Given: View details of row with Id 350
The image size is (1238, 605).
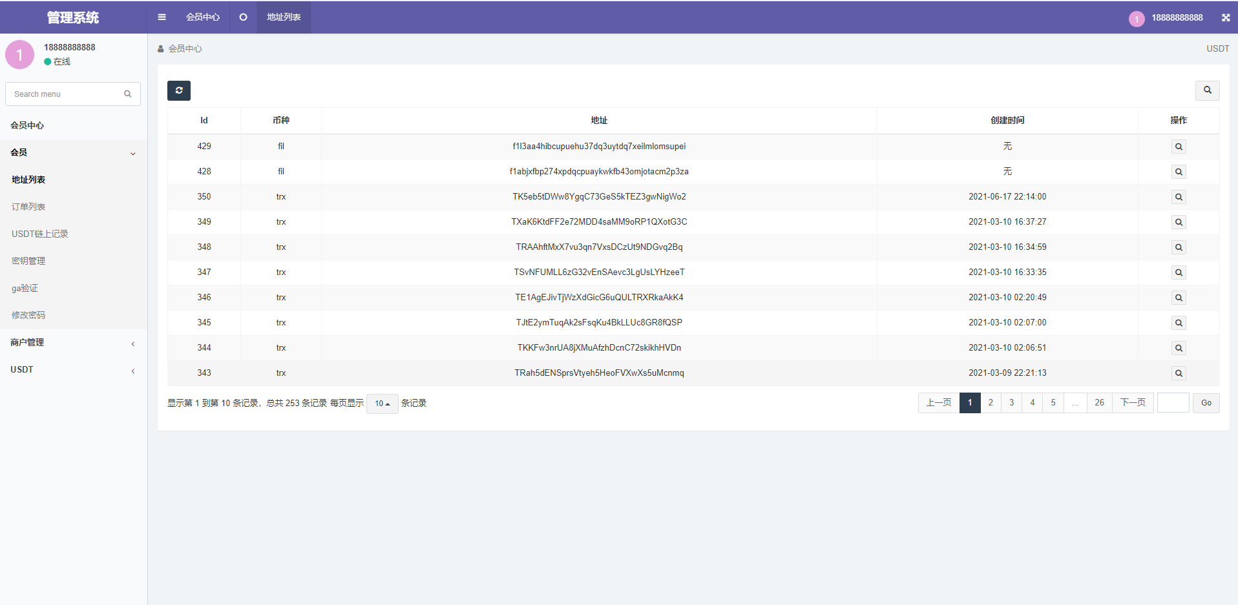Looking at the screenshot, I should click(x=1179, y=197).
